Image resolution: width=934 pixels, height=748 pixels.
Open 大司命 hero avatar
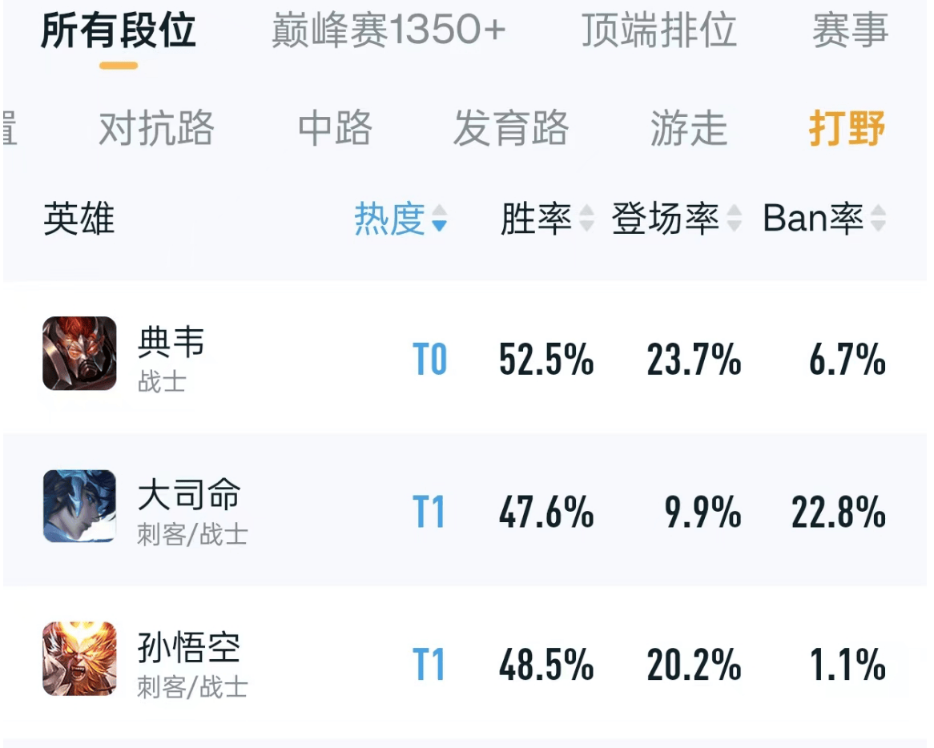79,505
